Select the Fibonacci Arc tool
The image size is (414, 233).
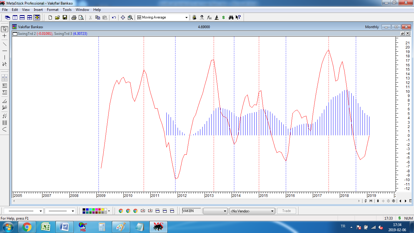coord(5,129)
